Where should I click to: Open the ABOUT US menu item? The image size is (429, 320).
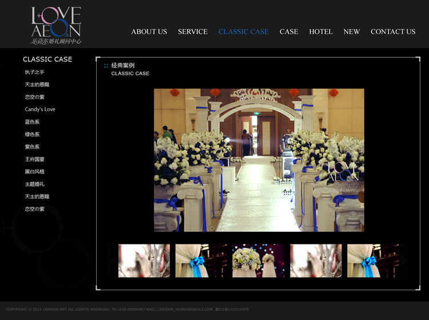[x=149, y=32]
